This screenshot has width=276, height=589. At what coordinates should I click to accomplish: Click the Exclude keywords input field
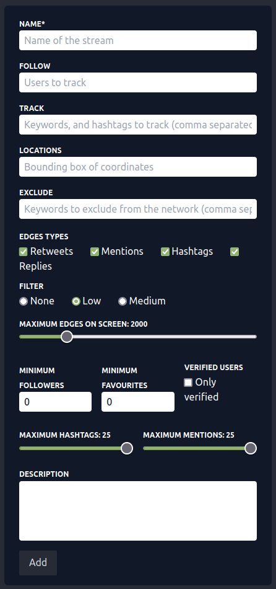138,208
